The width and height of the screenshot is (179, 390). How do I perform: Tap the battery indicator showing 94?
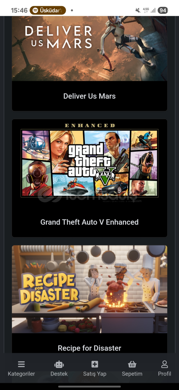[163, 10]
